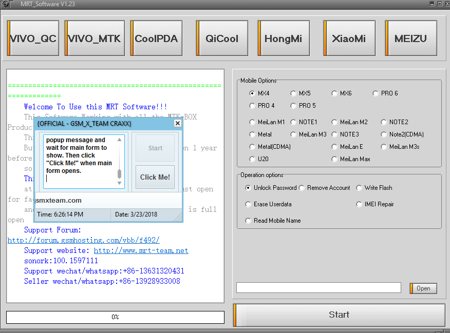Switch to the XiaoMi brand tab

[349, 38]
